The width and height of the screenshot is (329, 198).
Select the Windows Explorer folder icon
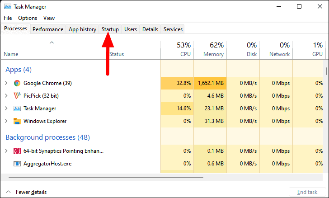[x=17, y=121]
